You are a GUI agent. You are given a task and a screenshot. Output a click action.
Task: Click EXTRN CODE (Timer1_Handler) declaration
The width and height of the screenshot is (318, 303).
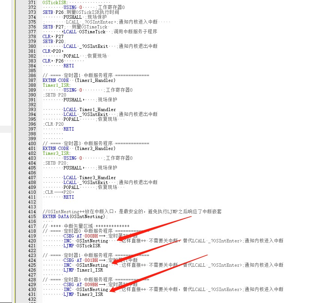point(79,80)
